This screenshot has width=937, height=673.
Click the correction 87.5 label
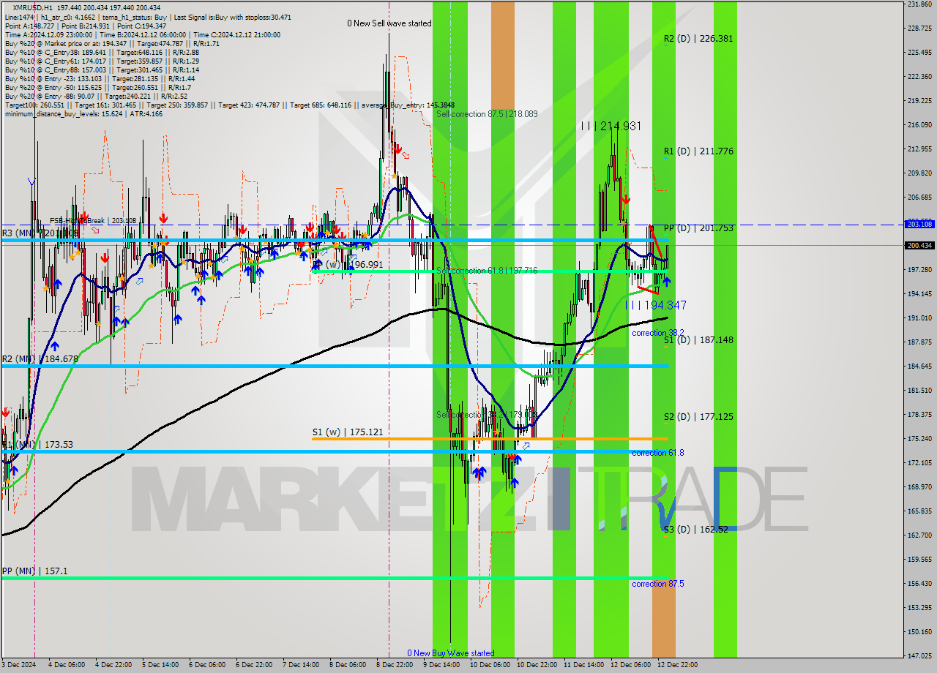coord(658,584)
